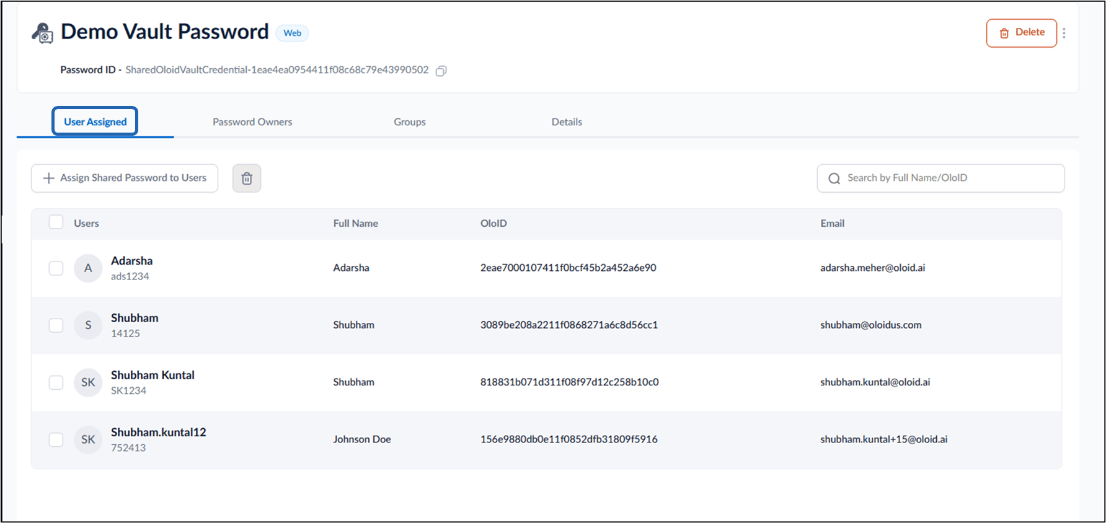
Task: Click the Email column header
Action: (832, 223)
